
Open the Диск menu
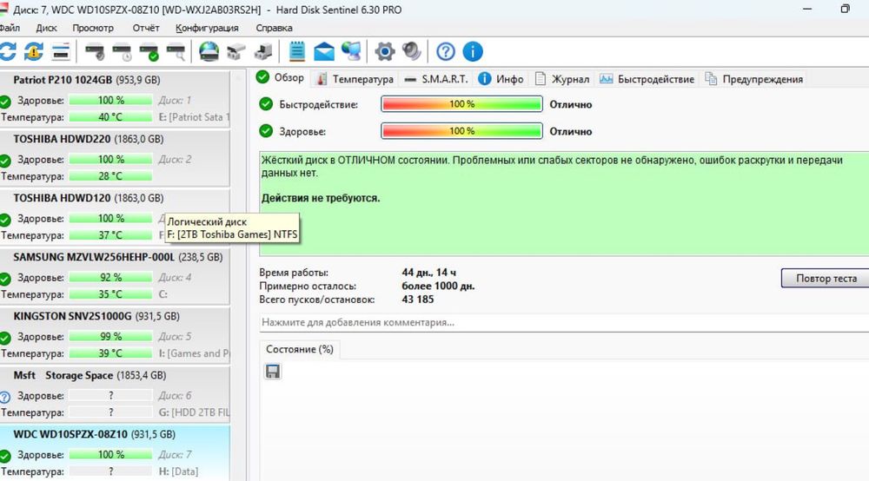[x=47, y=28]
